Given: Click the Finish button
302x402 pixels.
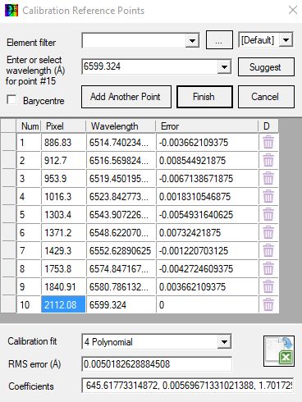Looking at the screenshot, I should coord(204,97).
